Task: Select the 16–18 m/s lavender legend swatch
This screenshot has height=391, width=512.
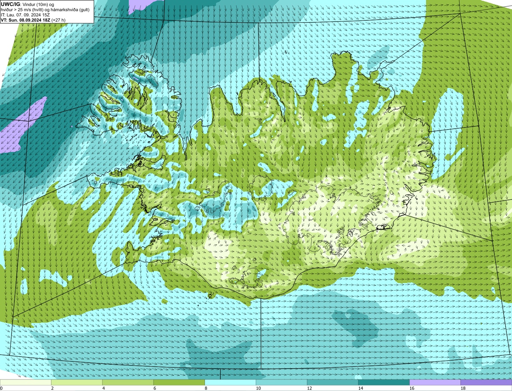Action: [435, 383]
